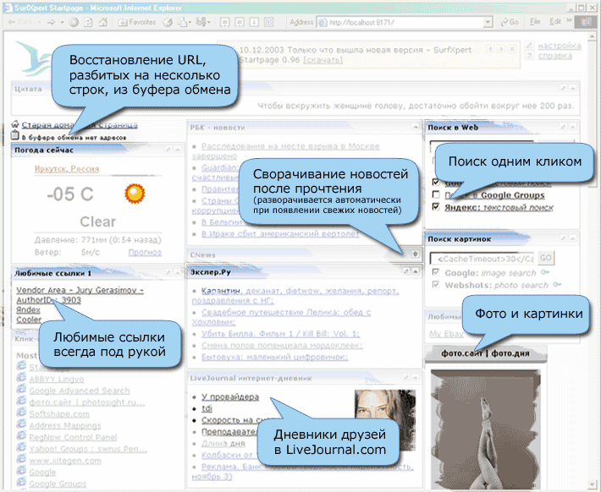Open the Edit menu
The width and height of the screenshot is (601, 492).
[555, 22]
